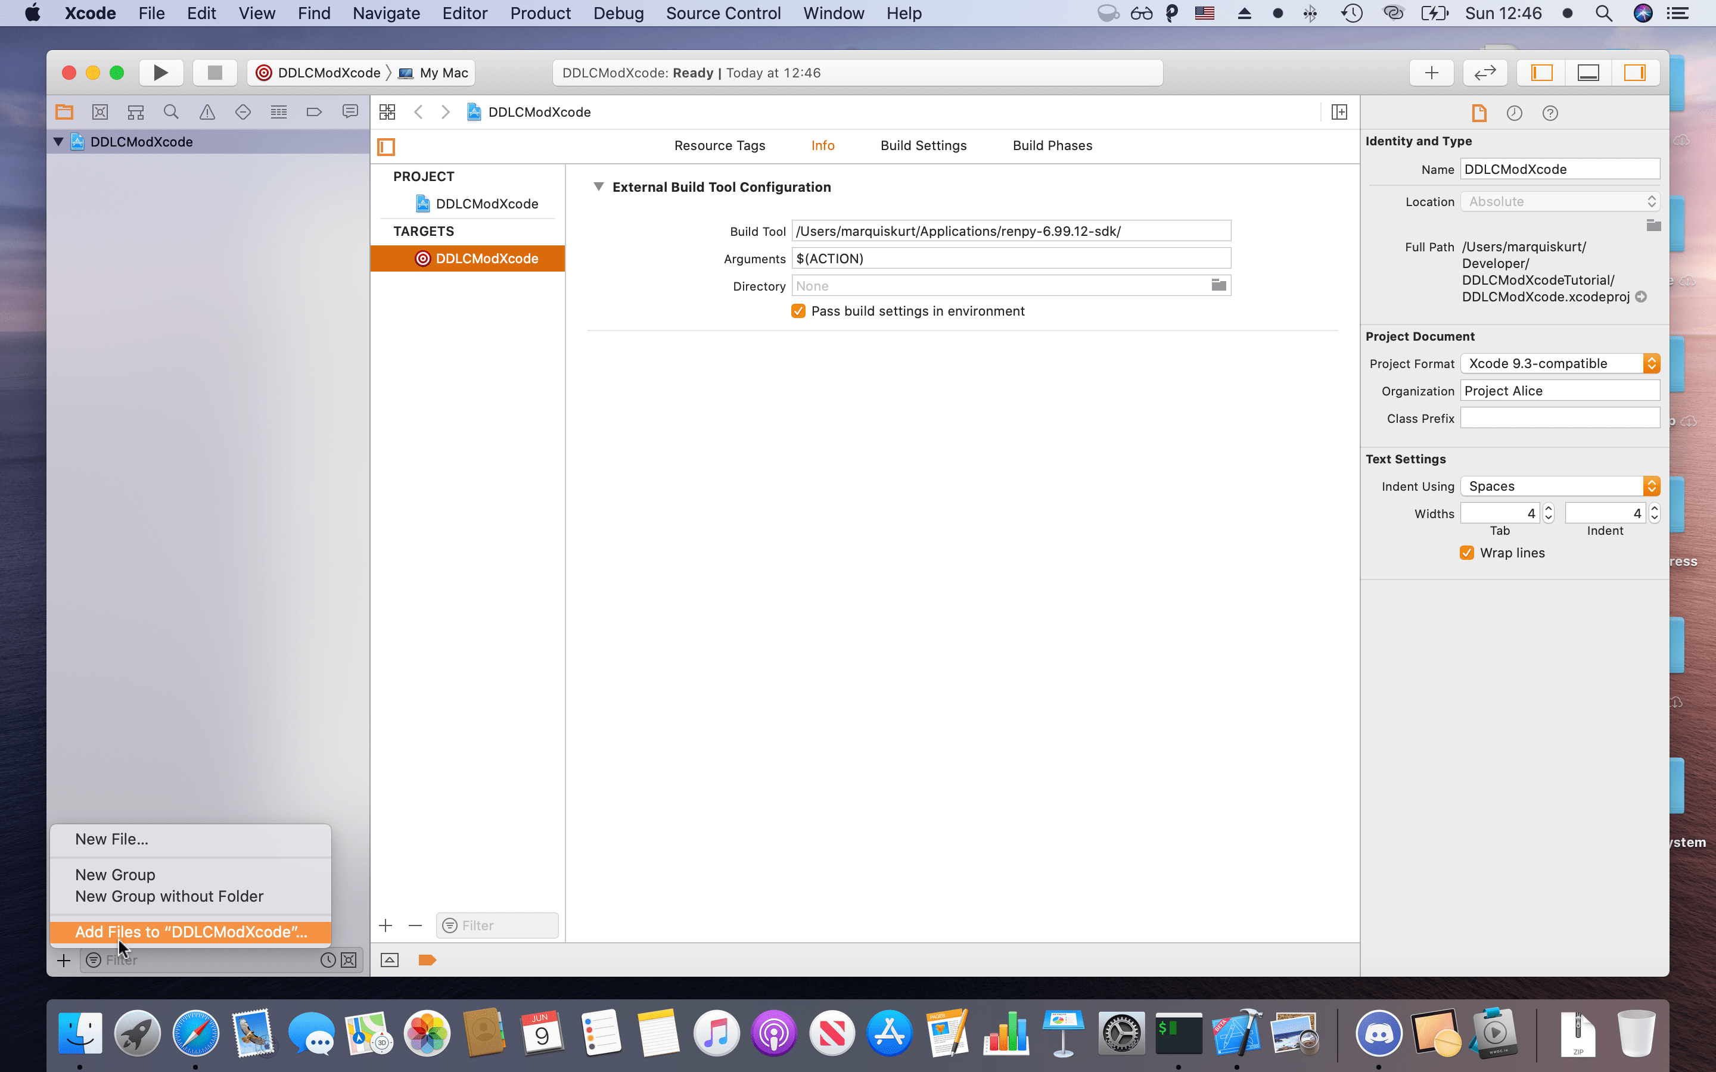The image size is (1716, 1072).
Task: Open the Report navigator speech bubble icon
Action: (x=350, y=112)
